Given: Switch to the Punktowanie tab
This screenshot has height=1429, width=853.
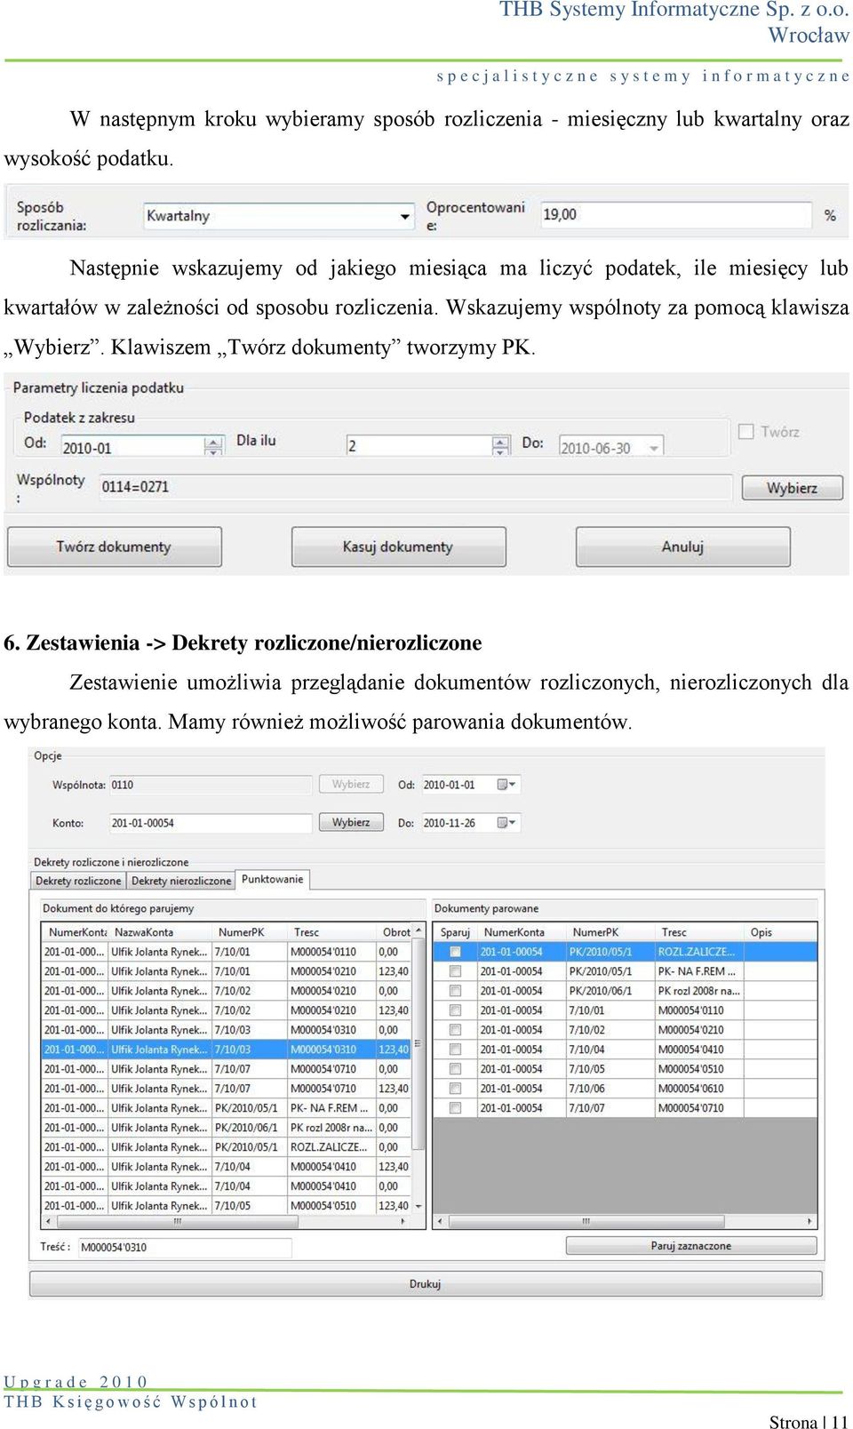Looking at the screenshot, I should 272,879.
